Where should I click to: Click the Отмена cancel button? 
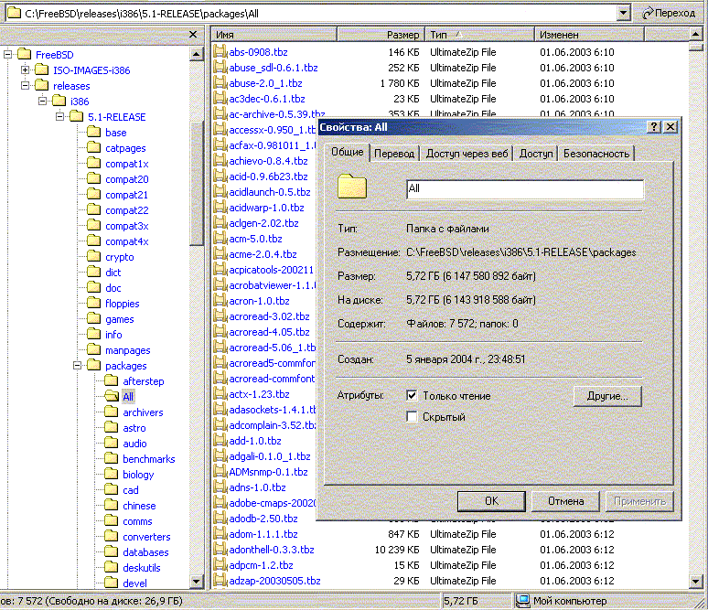[x=565, y=501]
